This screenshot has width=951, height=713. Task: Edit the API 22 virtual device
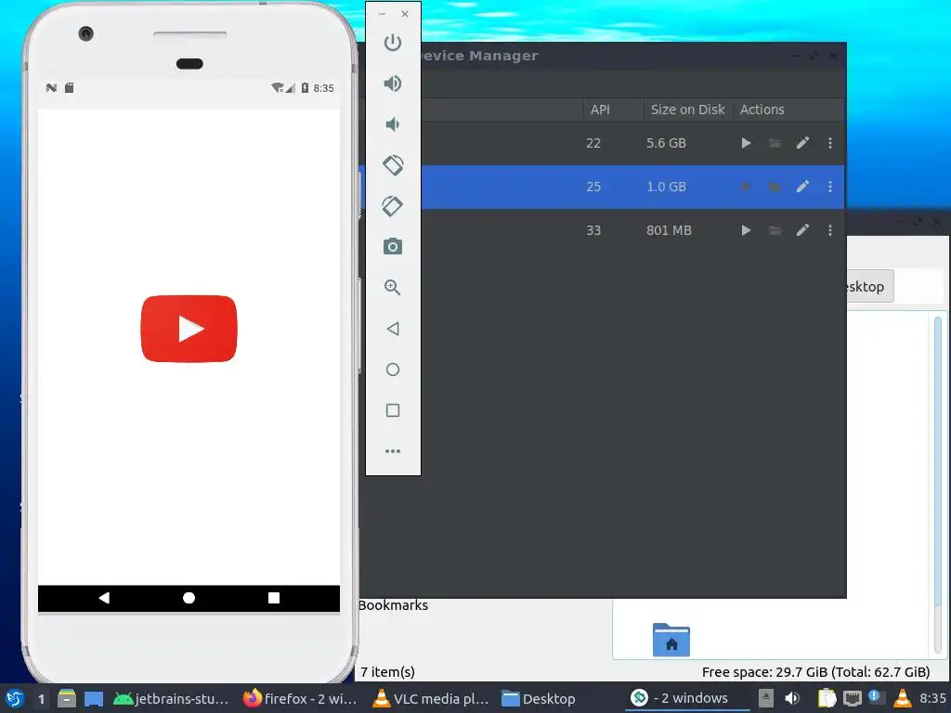[x=802, y=143]
